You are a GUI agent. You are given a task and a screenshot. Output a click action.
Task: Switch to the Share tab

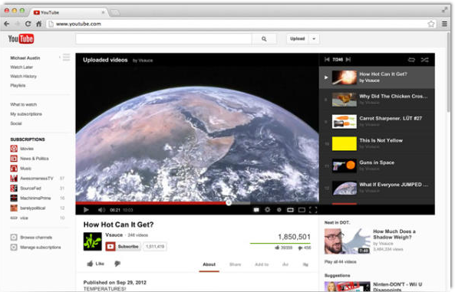coord(235,264)
